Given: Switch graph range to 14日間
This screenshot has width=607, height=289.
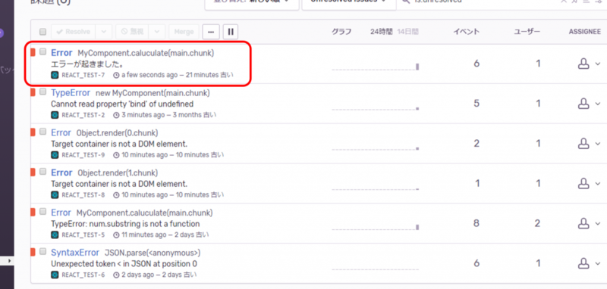Looking at the screenshot, I should click(407, 32).
